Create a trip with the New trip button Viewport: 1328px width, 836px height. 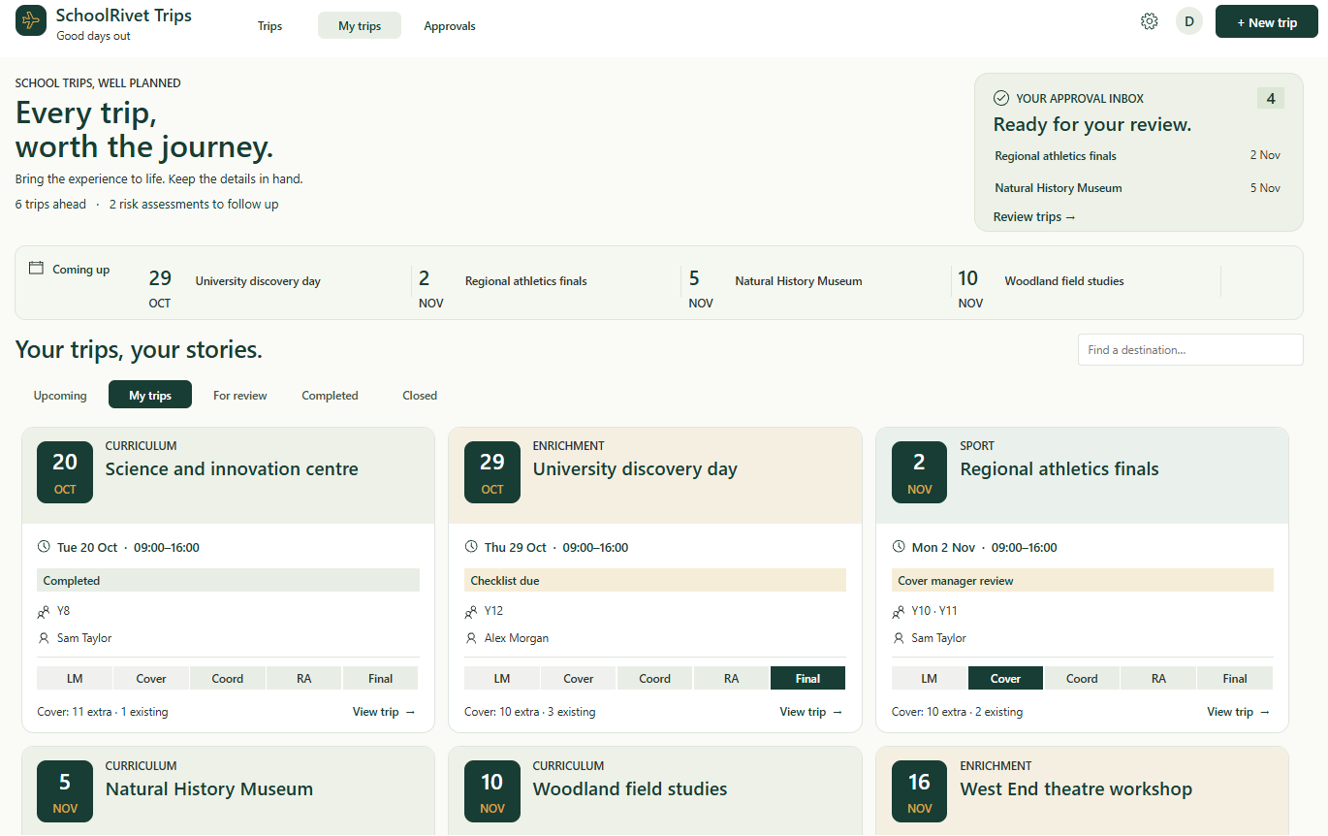pos(1267,22)
